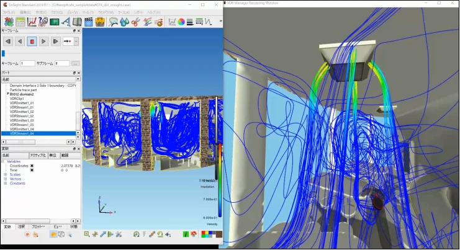Open the yellow toolbox icon
460x250 pixels.
[100, 22]
